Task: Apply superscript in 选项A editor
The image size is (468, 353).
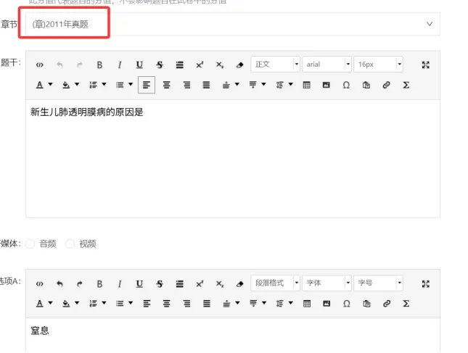Action: (x=200, y=284)
